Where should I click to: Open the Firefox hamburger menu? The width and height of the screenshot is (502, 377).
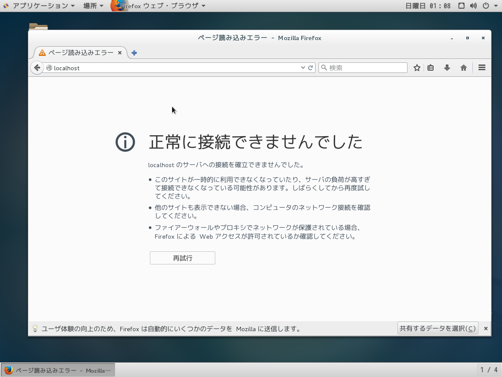[482, 68]
